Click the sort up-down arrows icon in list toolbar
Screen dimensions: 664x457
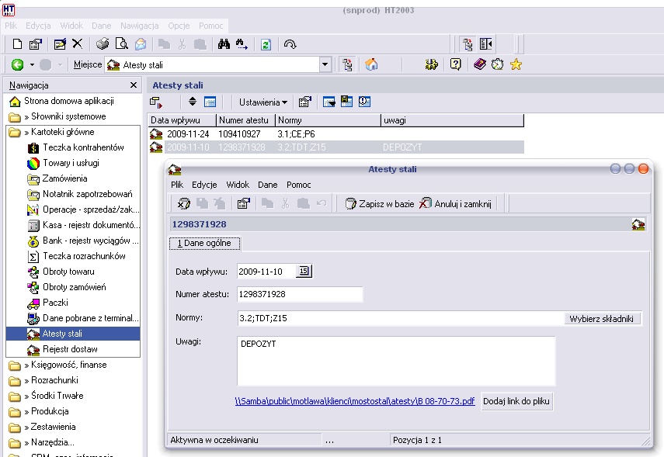coord(193,102)
